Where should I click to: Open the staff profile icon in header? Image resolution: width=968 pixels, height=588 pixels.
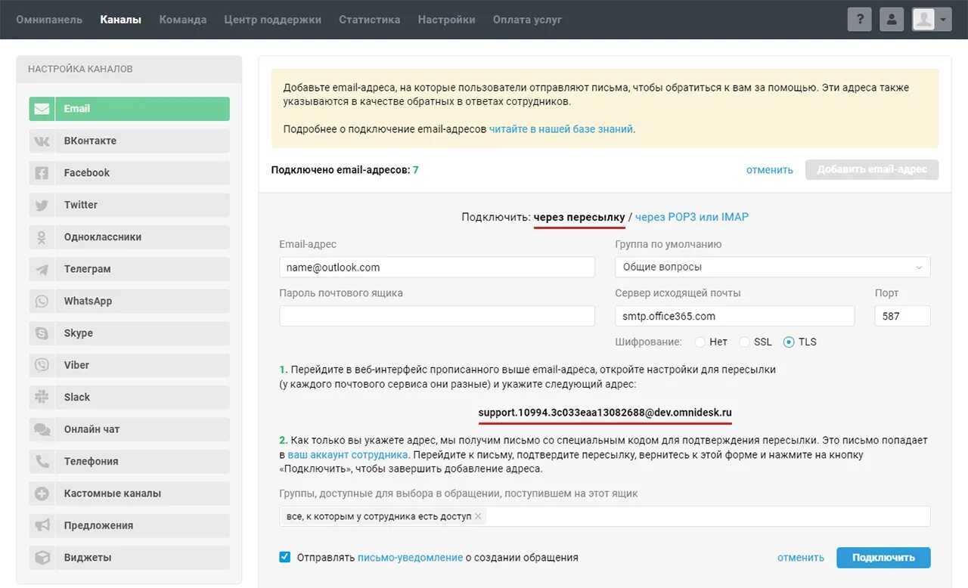tap(892, 20)
